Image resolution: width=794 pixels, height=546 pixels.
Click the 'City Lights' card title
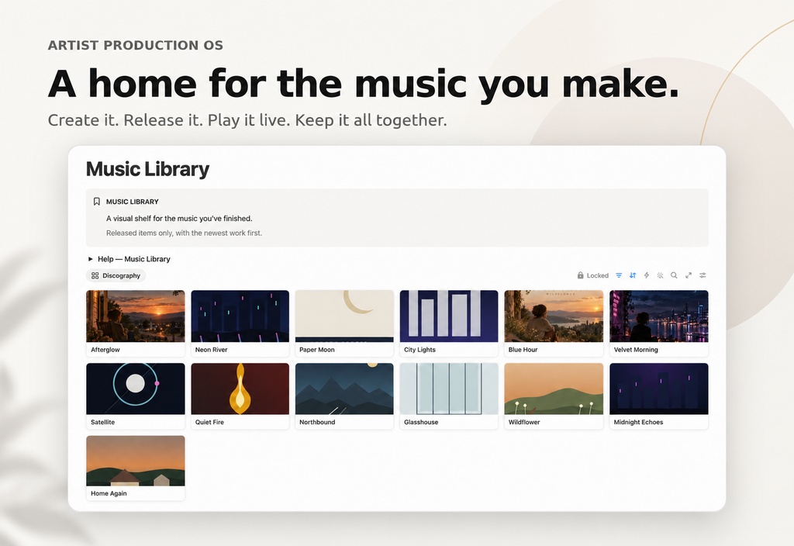tap(419, 350)
